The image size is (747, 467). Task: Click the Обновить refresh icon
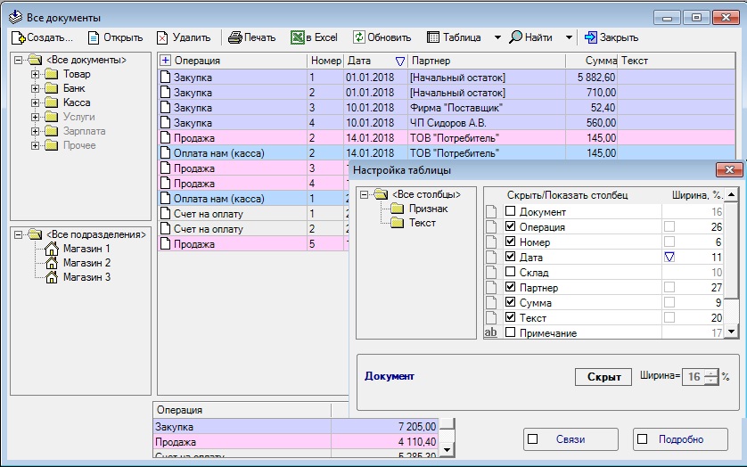tap(358, 37)
